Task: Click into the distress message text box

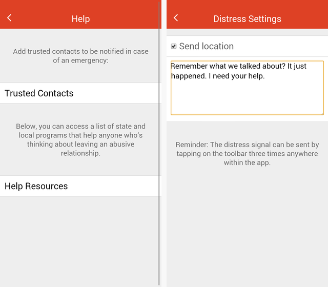Action: 247,88
